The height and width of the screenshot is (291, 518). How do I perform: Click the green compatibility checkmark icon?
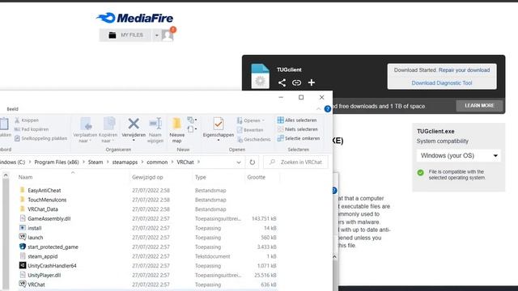click(420, 172)
